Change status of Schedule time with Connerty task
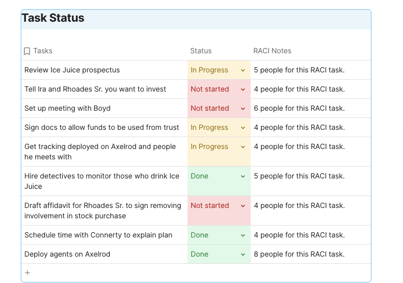This screenshot has width=403, height=283. 242,235
